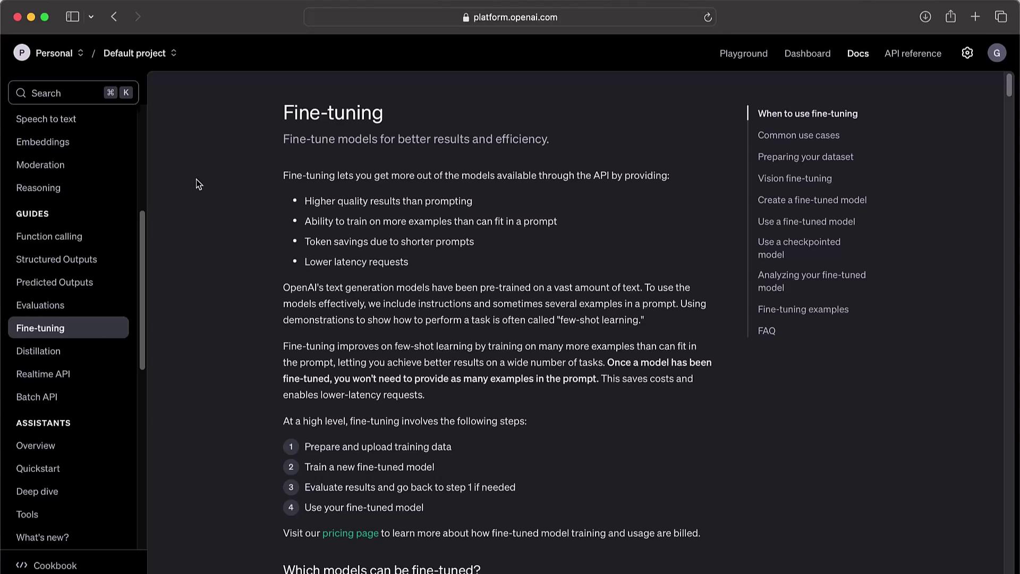Open Distillation guide in sidebar

[38, 351]
